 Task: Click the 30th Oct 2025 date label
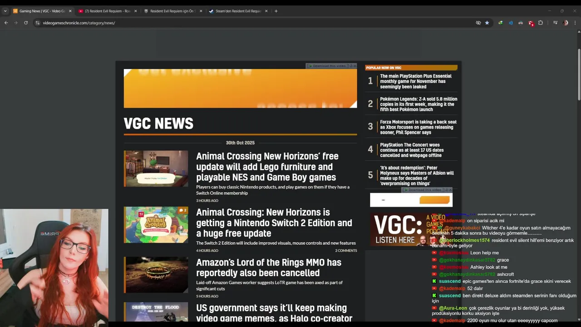point(240,143)
